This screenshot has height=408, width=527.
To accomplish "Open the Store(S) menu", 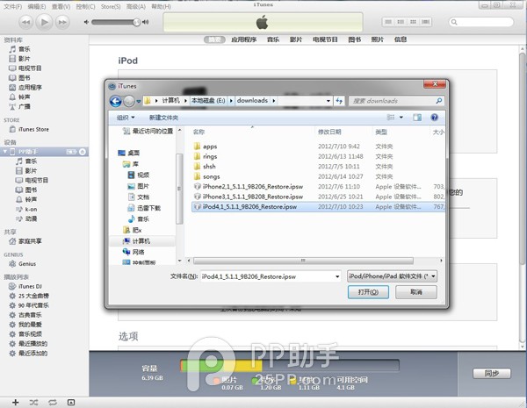I will click(x=111, y=6).
